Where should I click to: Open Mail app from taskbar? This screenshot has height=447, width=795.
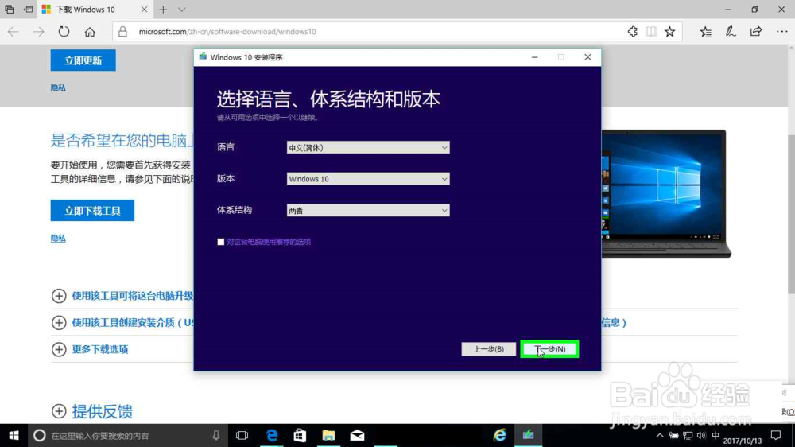click(x=357, y=435)
